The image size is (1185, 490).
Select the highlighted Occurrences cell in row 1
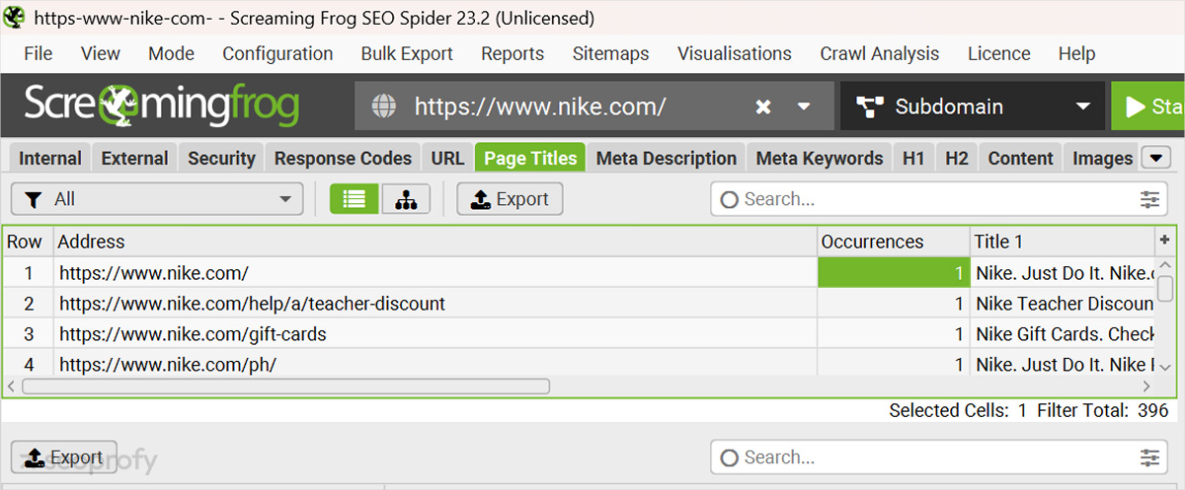tap(894, 272)
